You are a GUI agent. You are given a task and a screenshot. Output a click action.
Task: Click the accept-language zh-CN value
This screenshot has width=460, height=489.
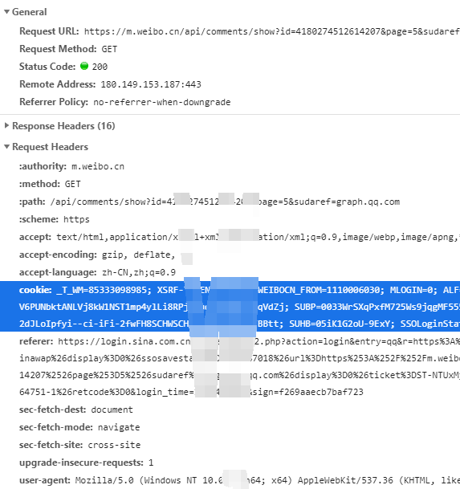click(x=139, y=272)
